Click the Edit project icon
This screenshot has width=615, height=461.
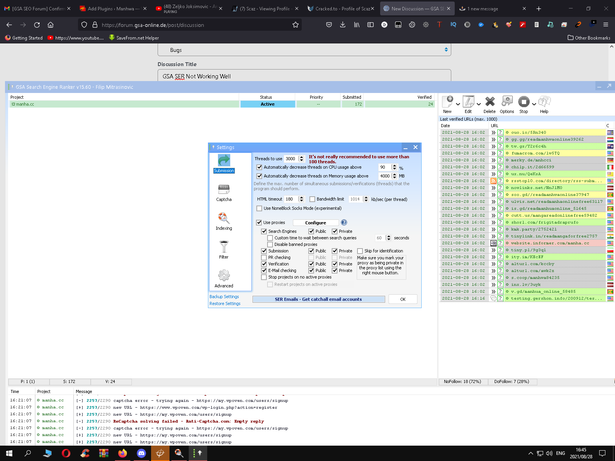pyautogui.click(x=468, y=101)
